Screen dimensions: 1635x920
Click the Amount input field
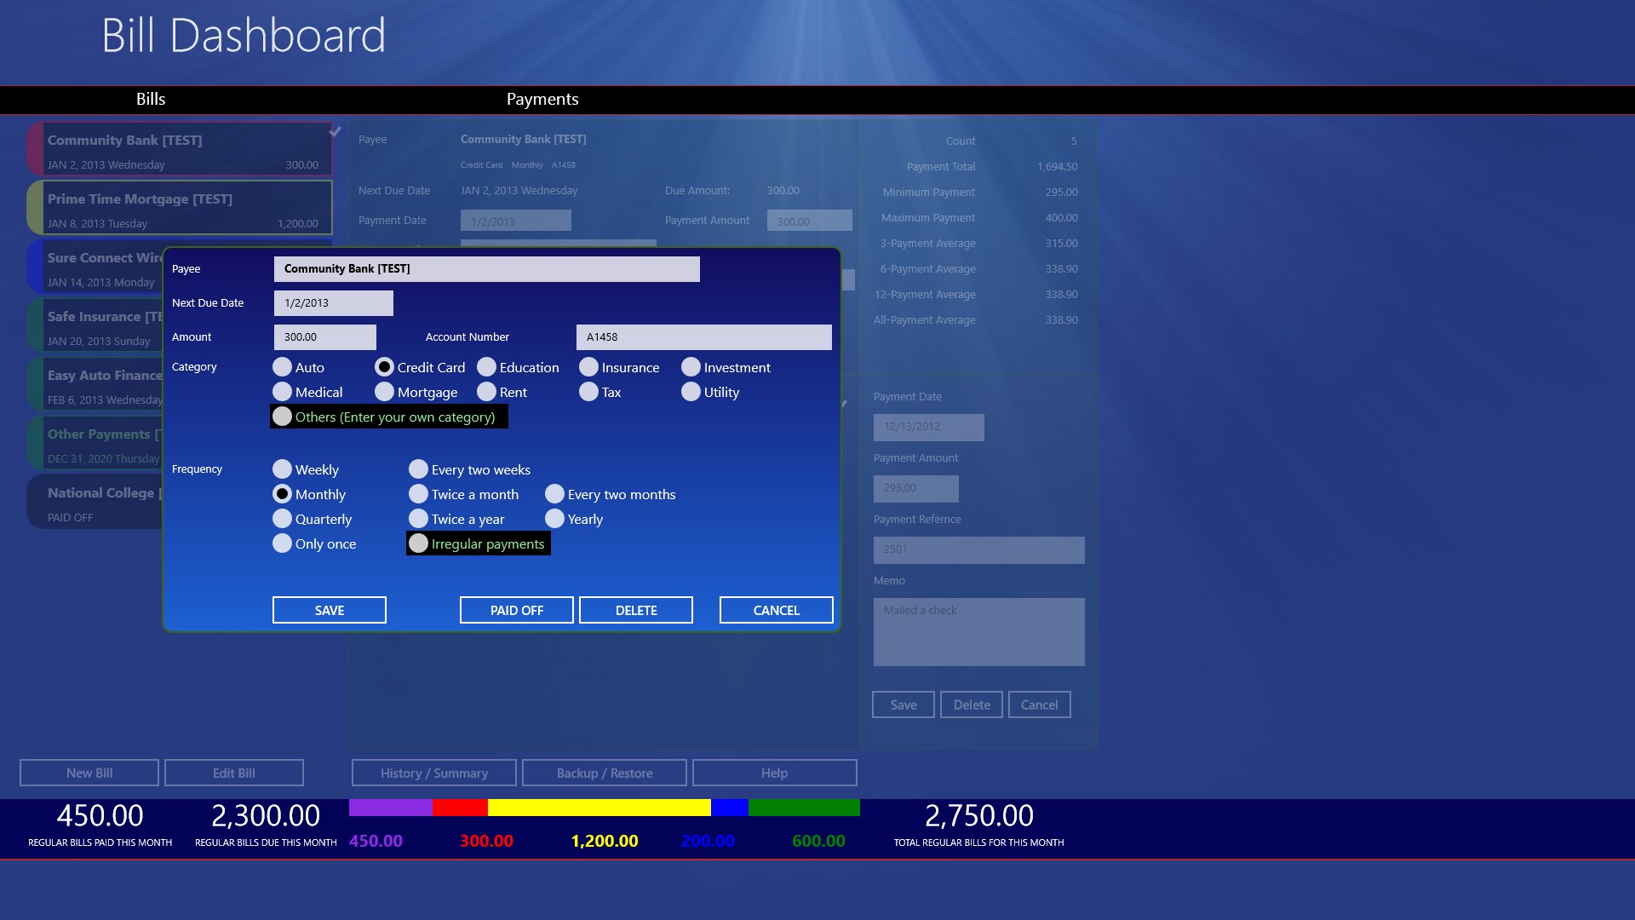click(324, 337)
